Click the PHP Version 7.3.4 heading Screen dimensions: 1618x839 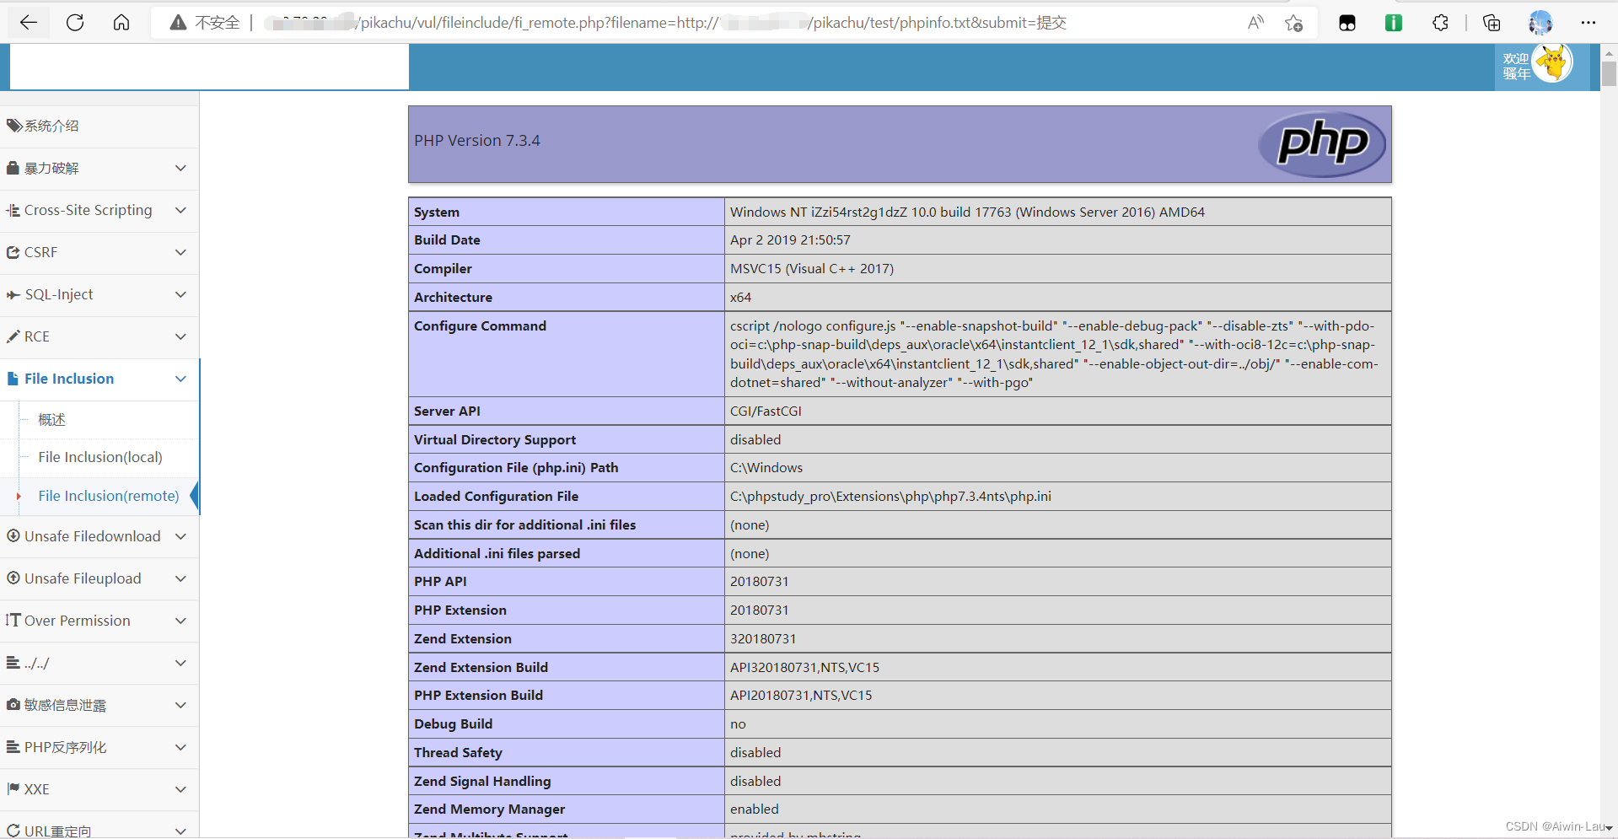coord(477,141)
